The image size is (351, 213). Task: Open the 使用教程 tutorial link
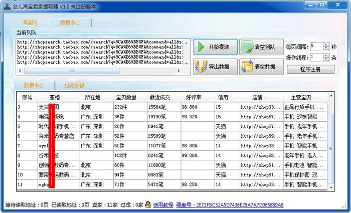(163, 204)
